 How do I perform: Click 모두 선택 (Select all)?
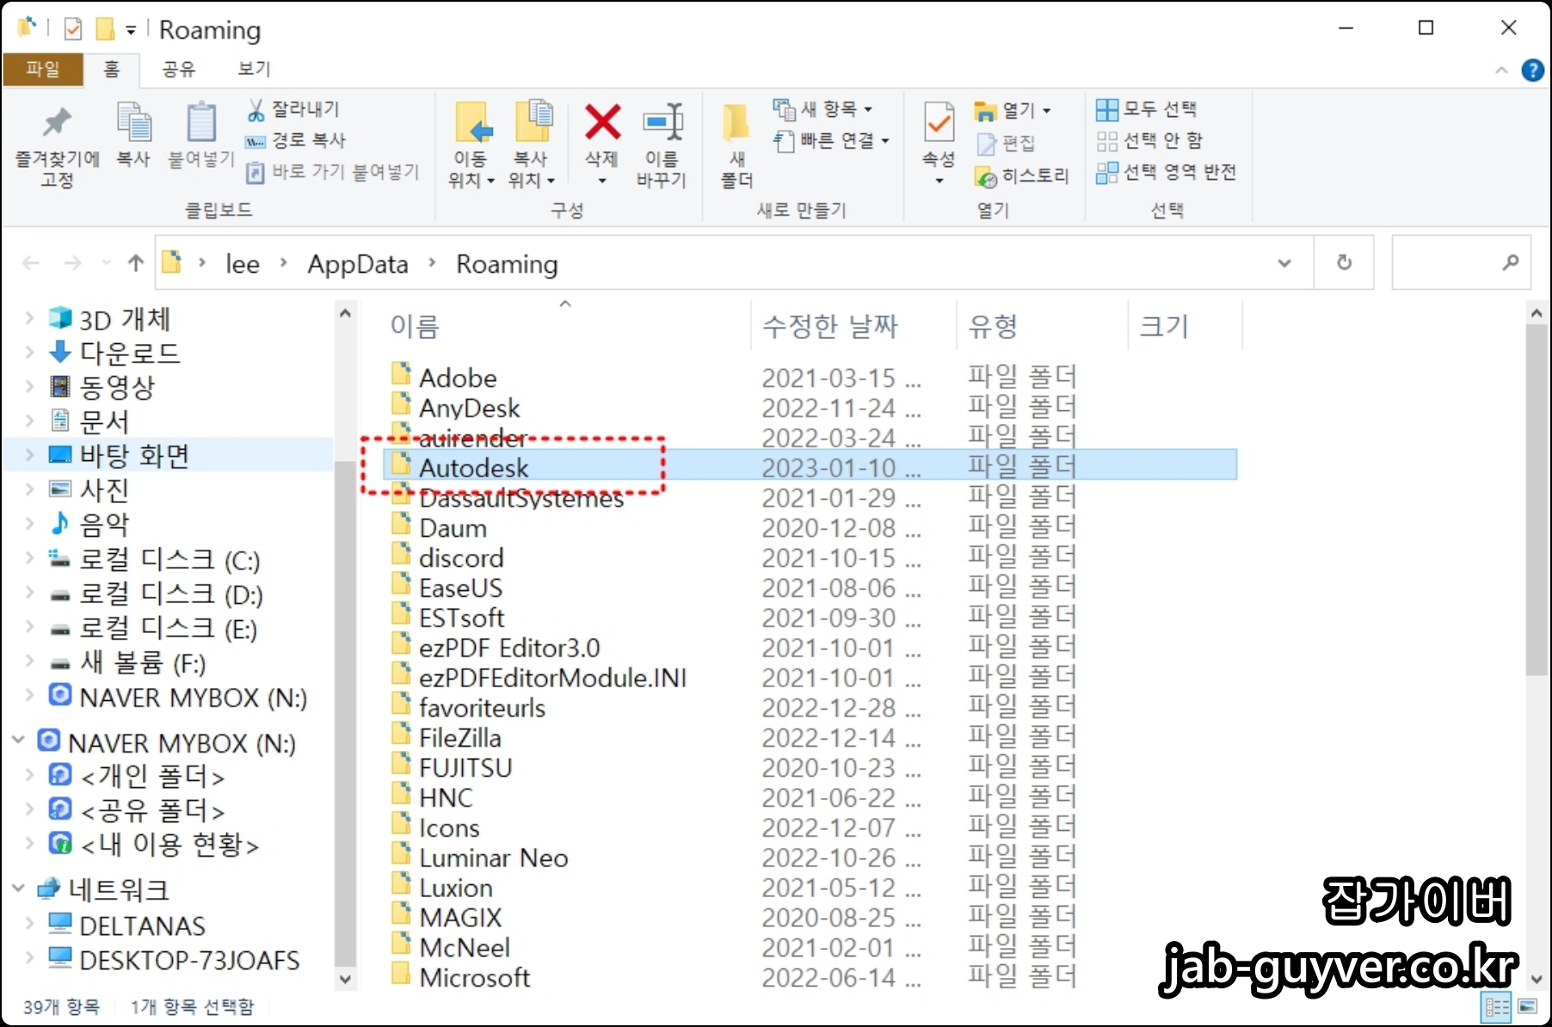point(1146,109)
